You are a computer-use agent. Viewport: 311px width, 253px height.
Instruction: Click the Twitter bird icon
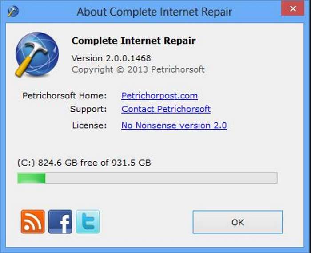88,221
